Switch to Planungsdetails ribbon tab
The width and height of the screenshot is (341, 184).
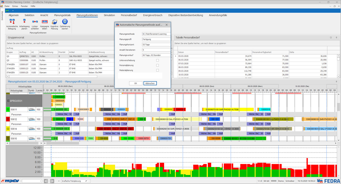pyautogui.click(x=62, y=15)
